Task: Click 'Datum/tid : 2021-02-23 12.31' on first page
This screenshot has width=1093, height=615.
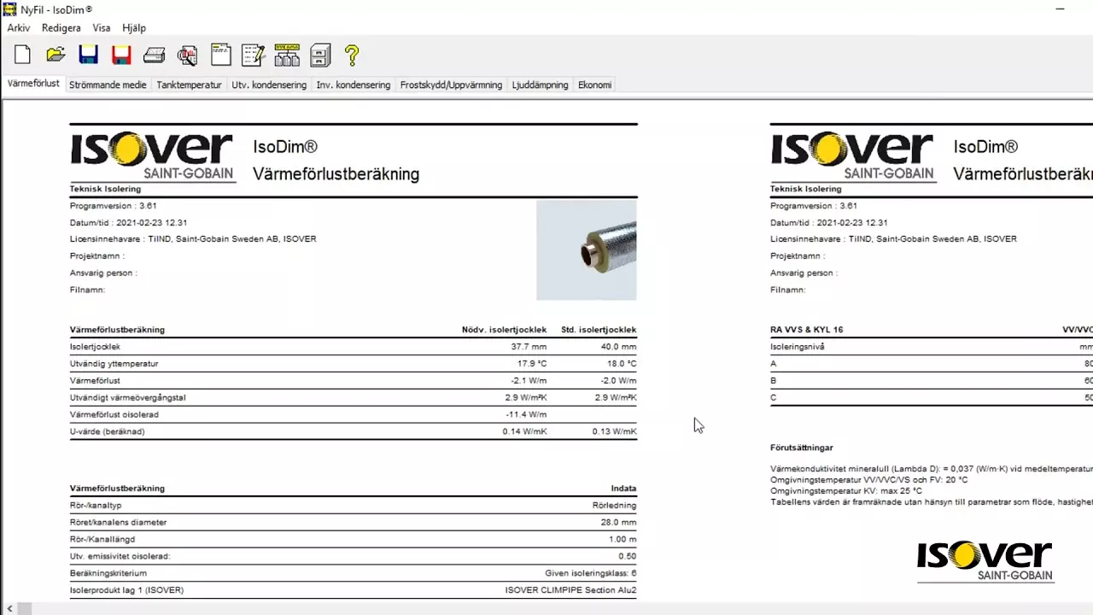Action: coord(128,223)
